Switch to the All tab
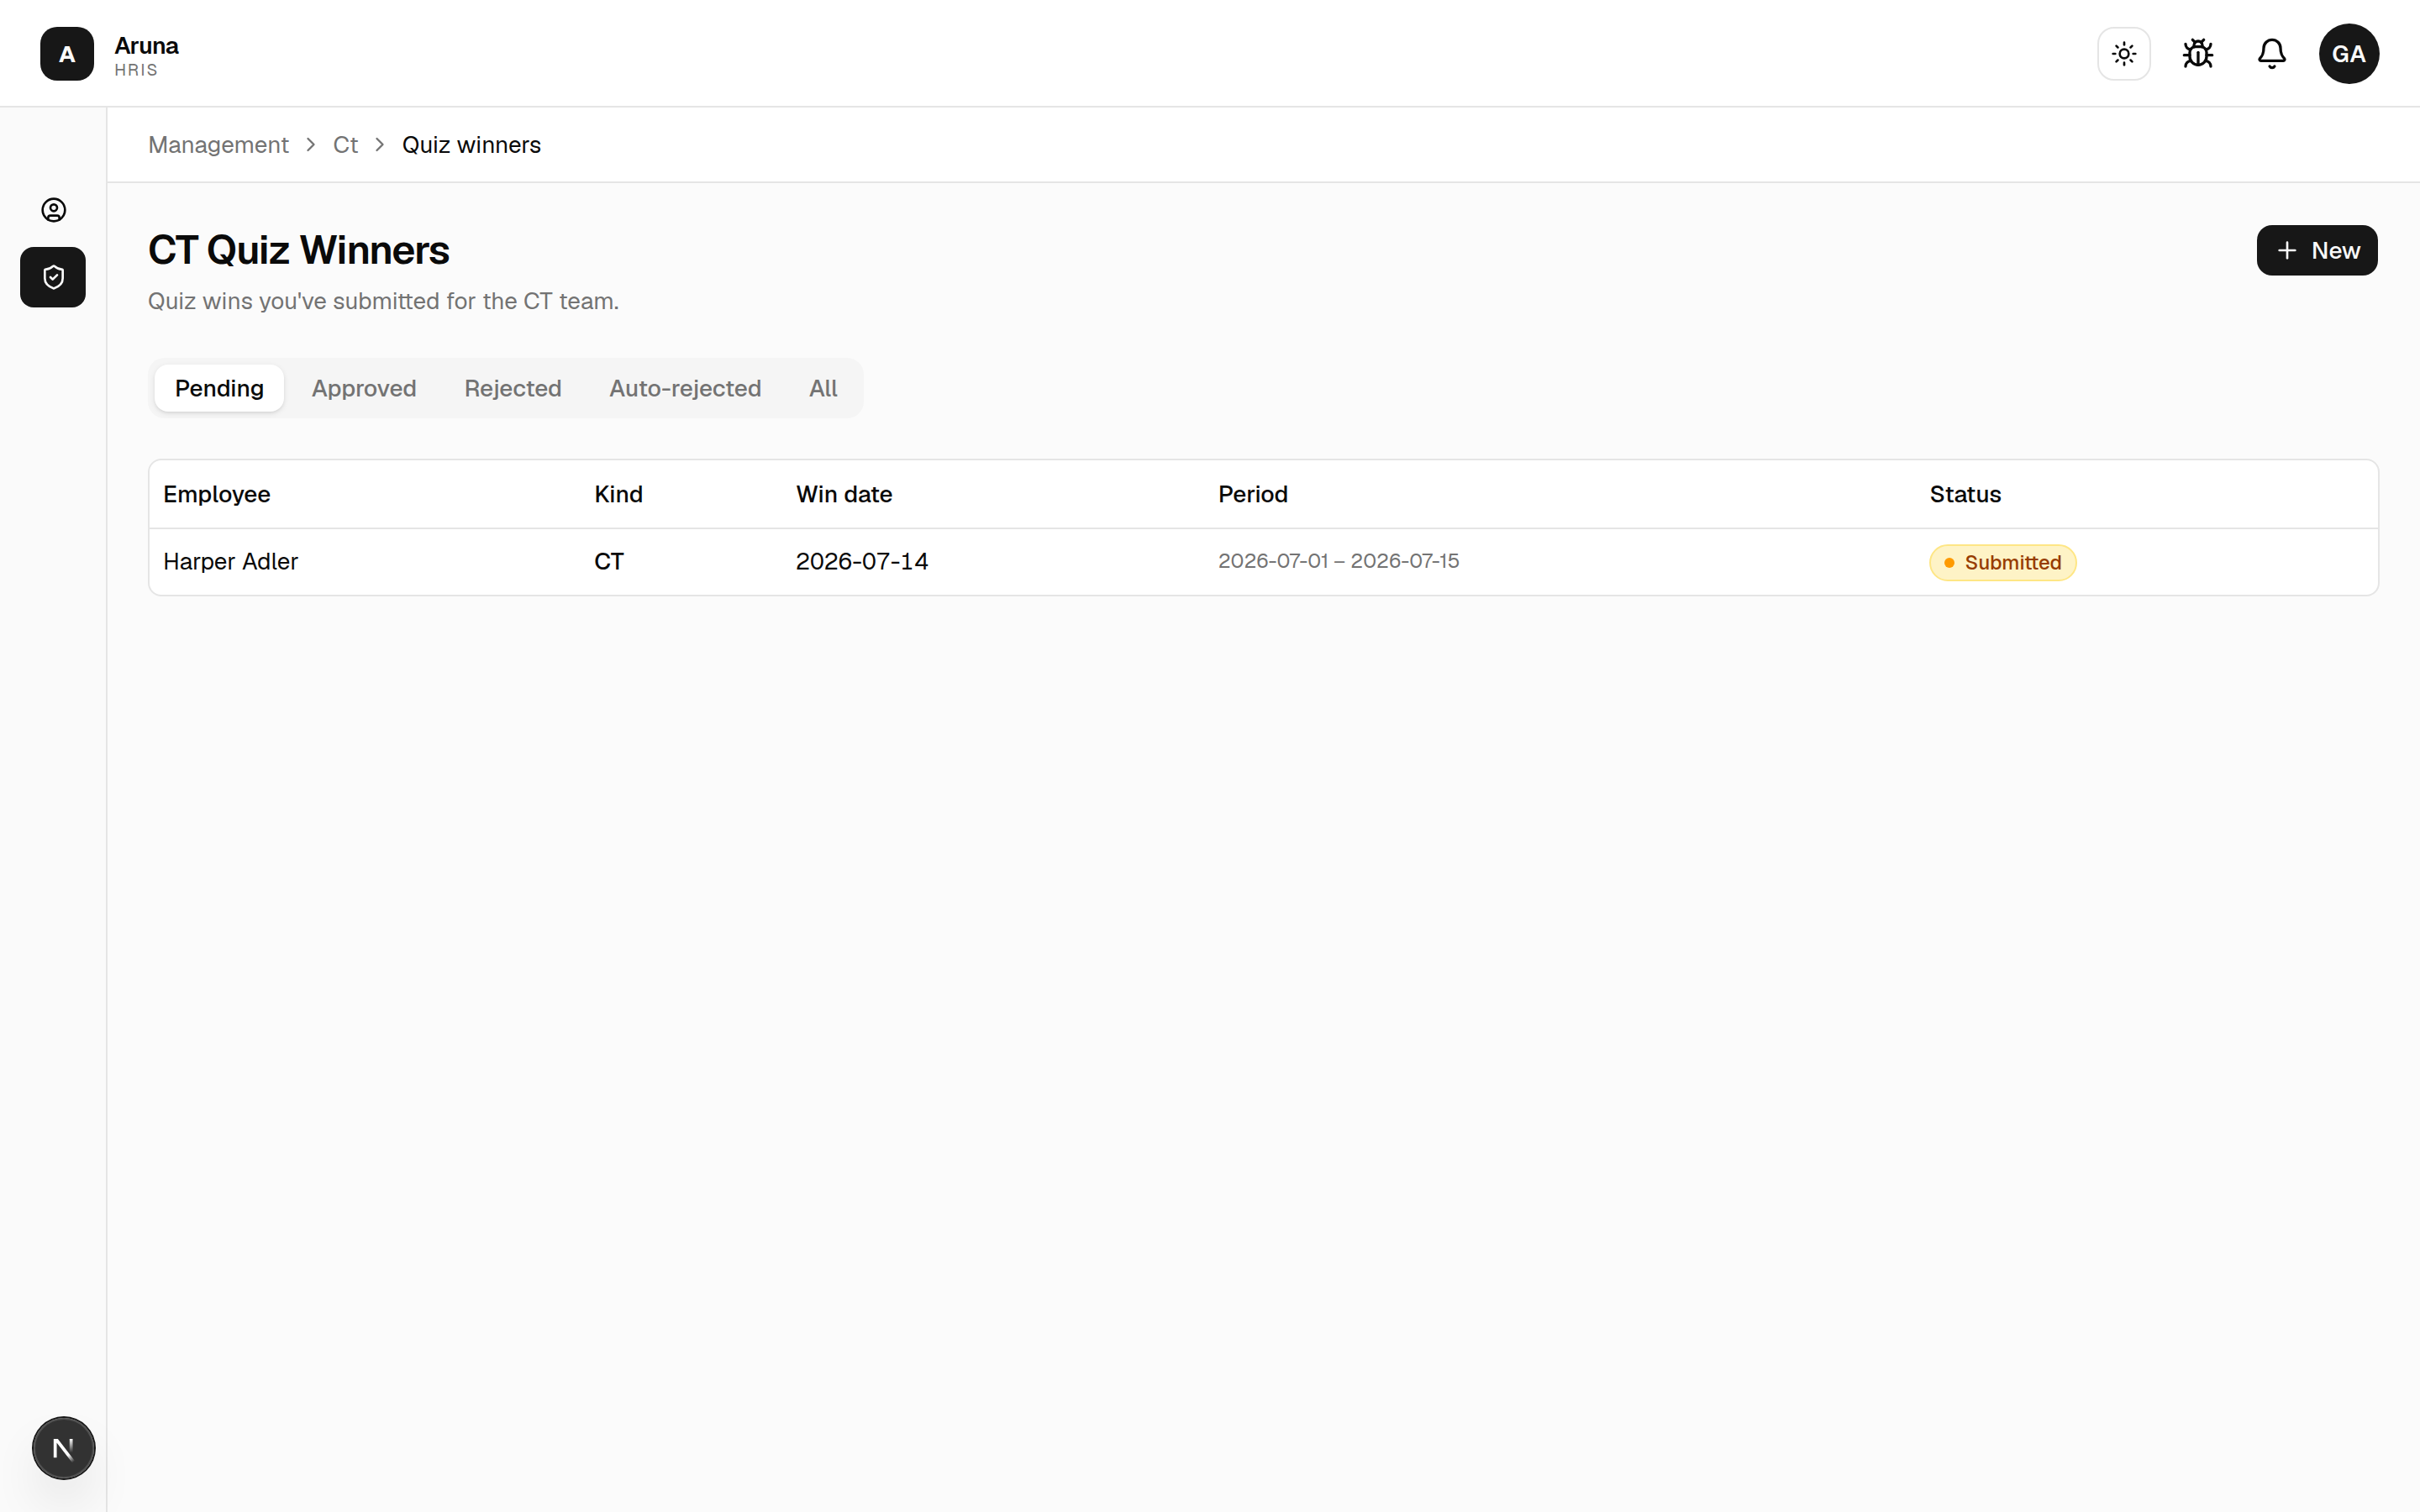 (x=823, y=388)
